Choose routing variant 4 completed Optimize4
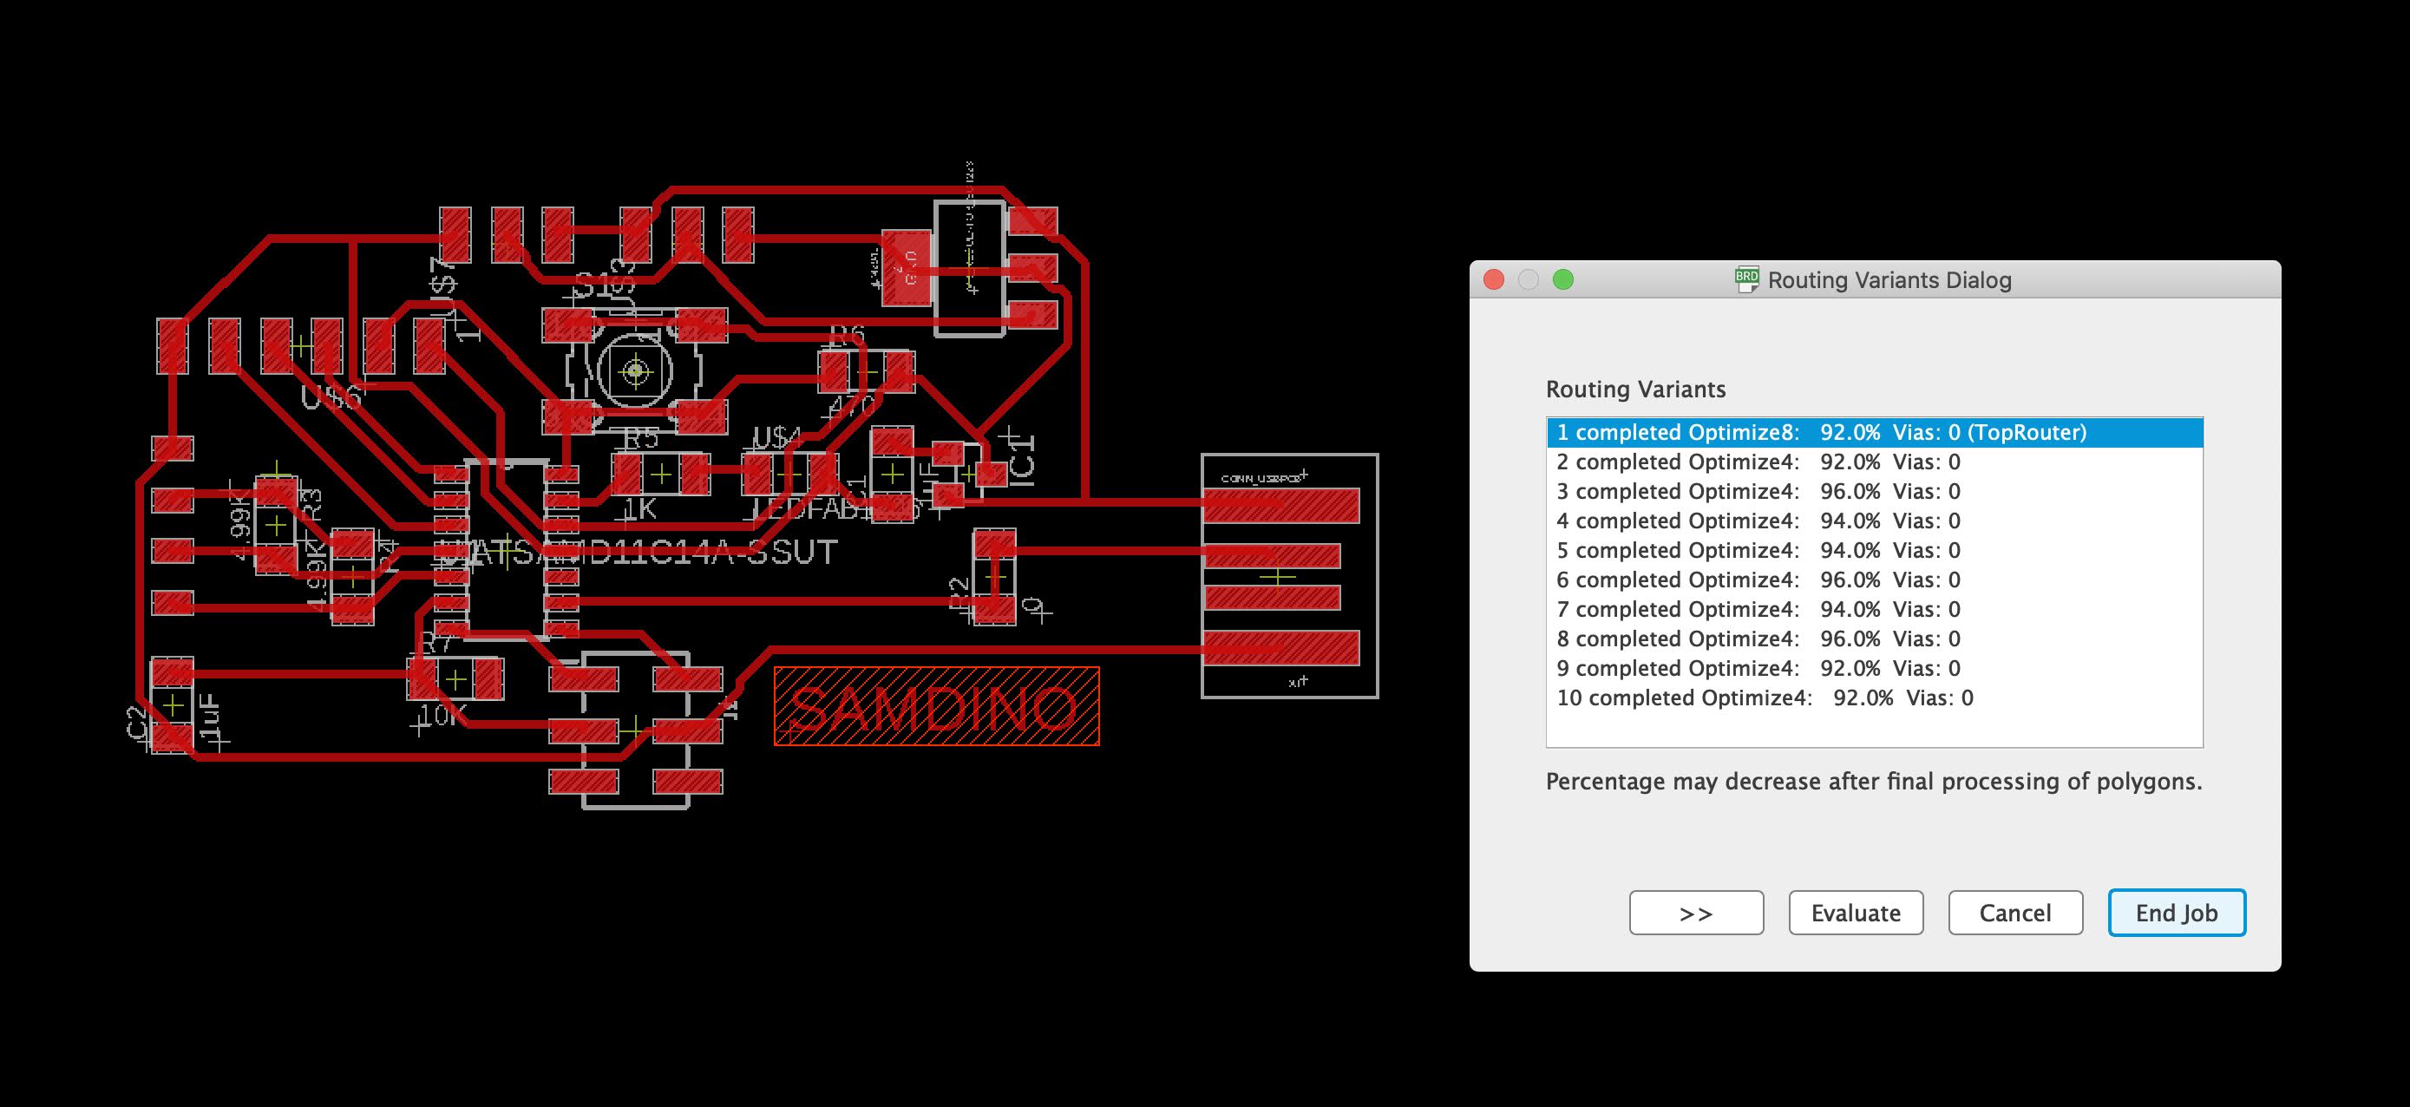 [x=1757, y=521]
